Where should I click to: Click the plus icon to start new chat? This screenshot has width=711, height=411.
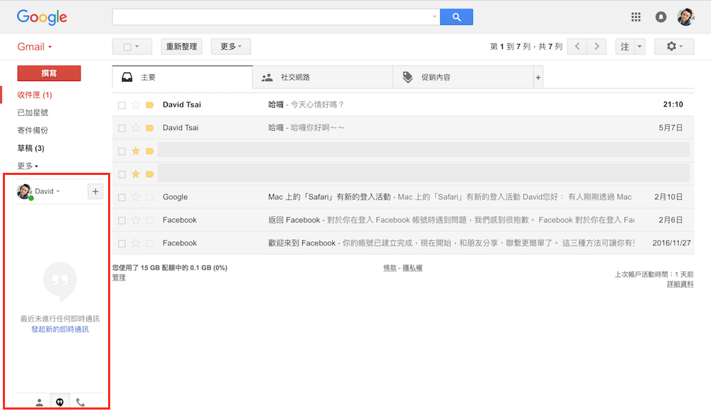95,191
